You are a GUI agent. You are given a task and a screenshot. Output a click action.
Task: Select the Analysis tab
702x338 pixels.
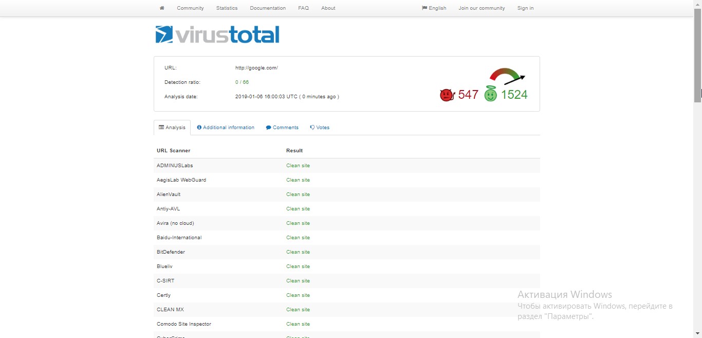point(172,128)
